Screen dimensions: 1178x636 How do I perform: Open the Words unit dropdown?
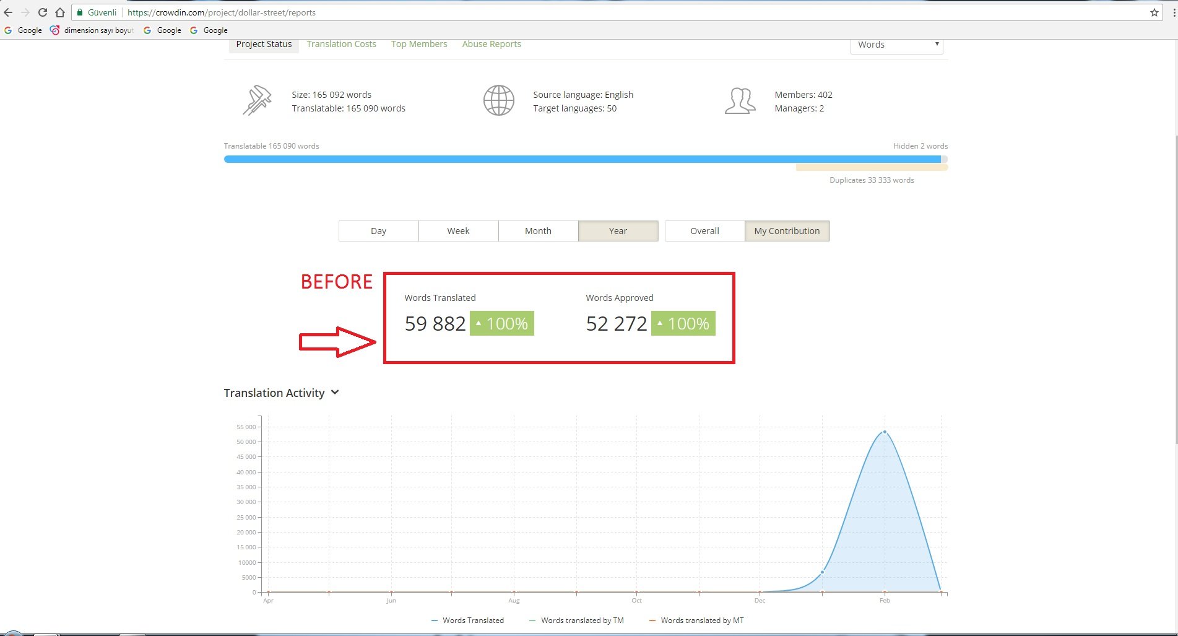coord(897,45)
